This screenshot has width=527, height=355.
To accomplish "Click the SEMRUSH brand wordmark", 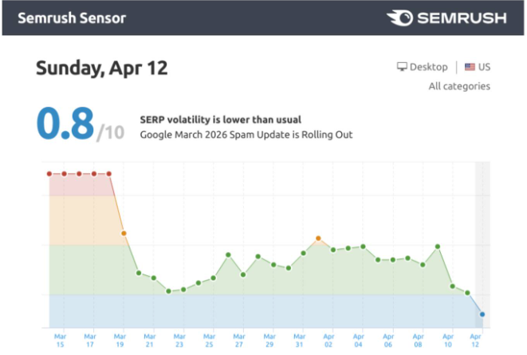I will point(462,18).
